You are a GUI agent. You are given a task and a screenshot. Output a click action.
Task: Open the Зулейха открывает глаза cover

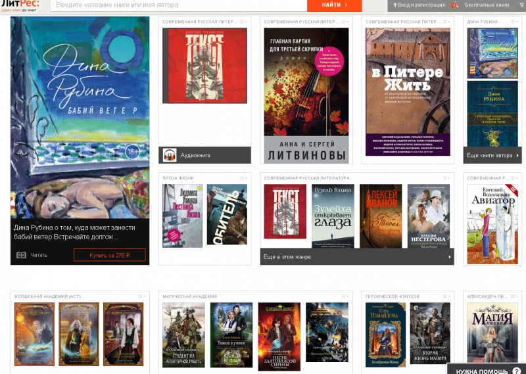333,216
